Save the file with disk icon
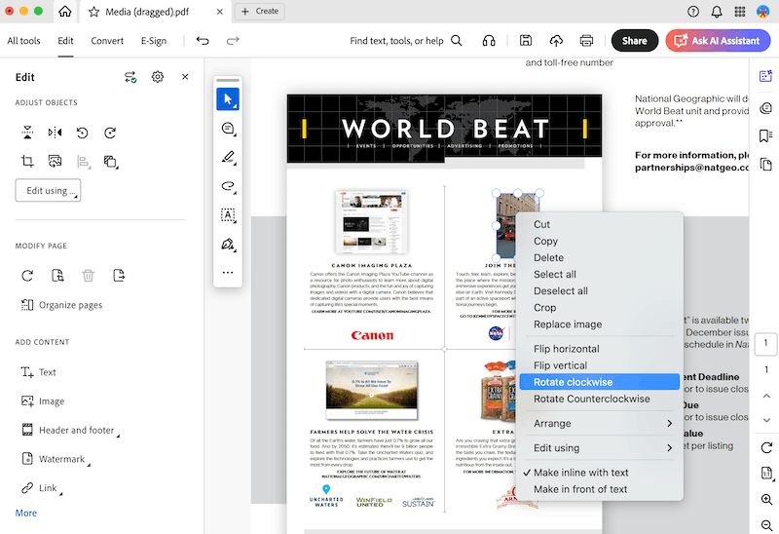 [526, 41]
